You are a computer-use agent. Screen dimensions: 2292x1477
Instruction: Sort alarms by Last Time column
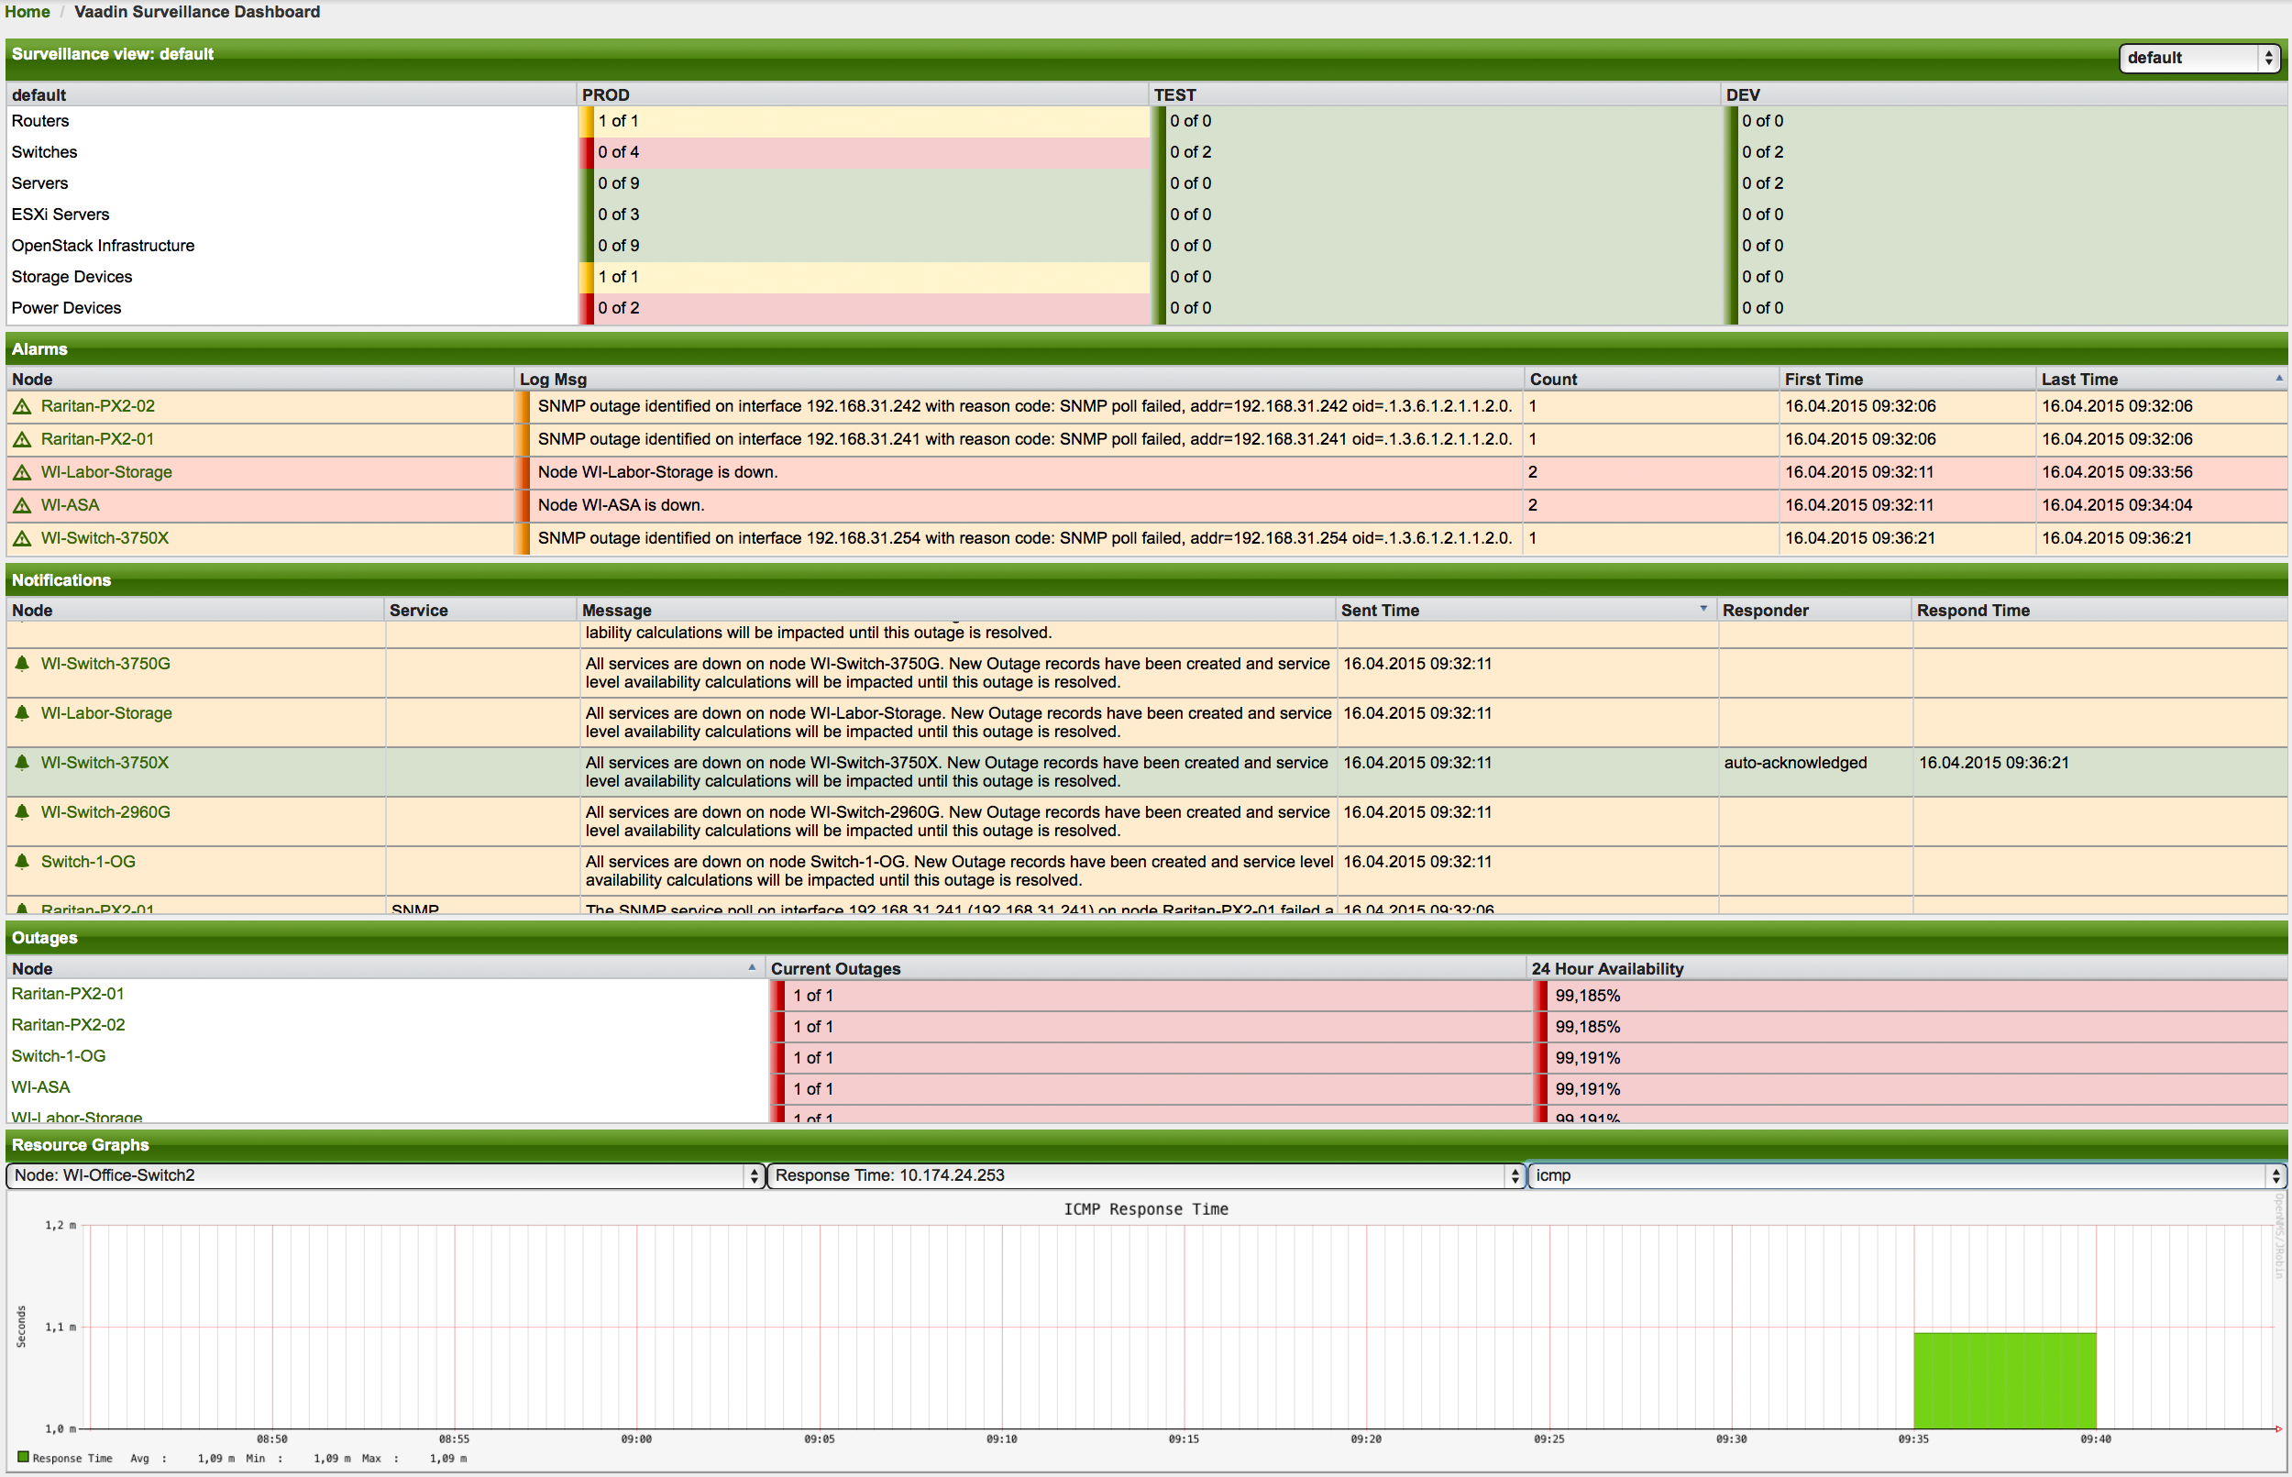pos(2162,380)
